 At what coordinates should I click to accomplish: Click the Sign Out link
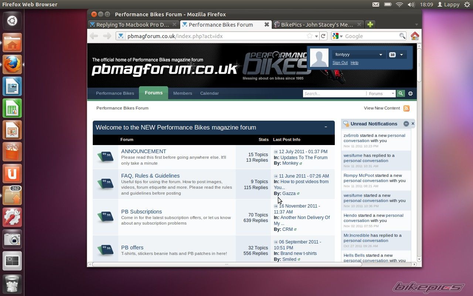click(x=340, y=63)
